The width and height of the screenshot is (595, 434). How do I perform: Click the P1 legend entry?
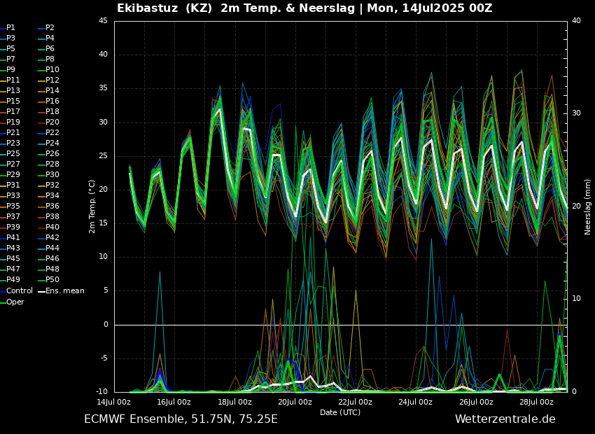pyautogui.click(x=8, y=28)
